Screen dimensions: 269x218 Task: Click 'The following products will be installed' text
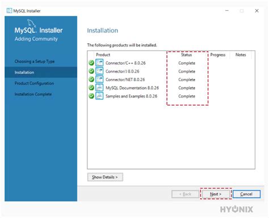pyautogui.click(x=122, y=45)
